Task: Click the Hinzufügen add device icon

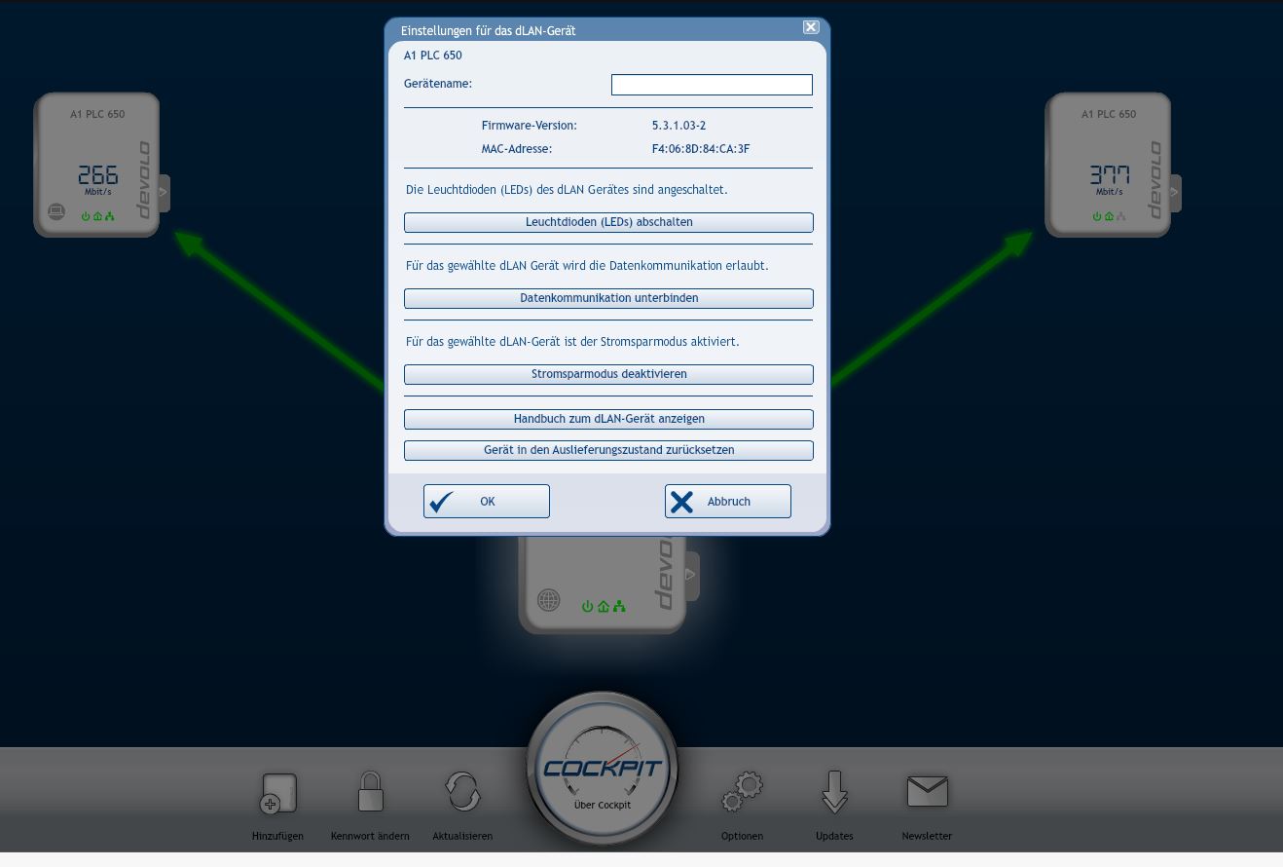Action: [278, 794]
